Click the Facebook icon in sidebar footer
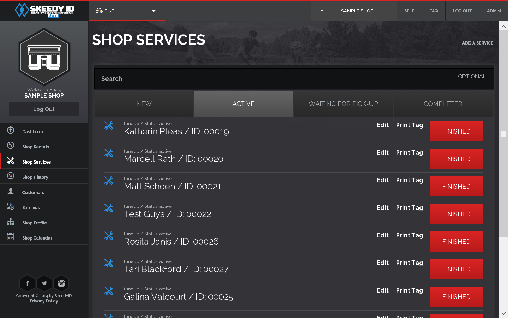The width and height of the screenshot is (508, 318). [27, 283]
